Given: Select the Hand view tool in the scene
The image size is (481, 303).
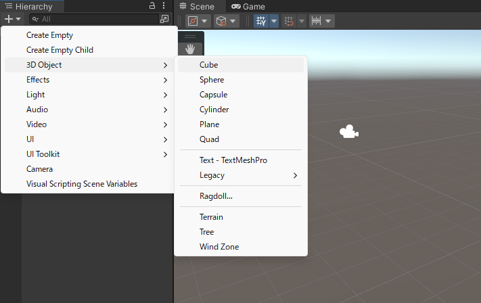Looking at the screenshot, I should point(190,49).
